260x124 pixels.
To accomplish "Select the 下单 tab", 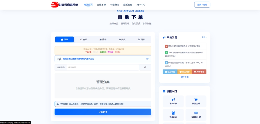I will click(64, 40).
